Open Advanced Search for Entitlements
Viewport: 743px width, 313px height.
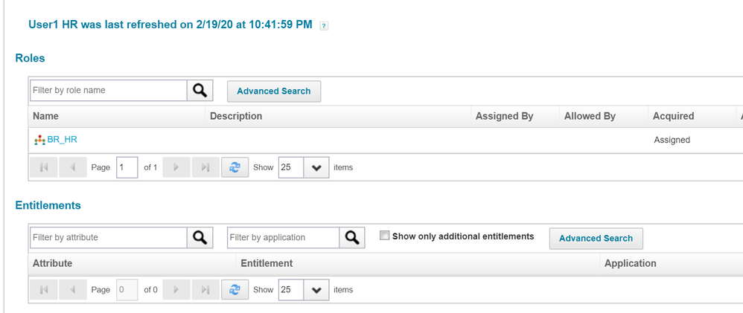[596, 239]
